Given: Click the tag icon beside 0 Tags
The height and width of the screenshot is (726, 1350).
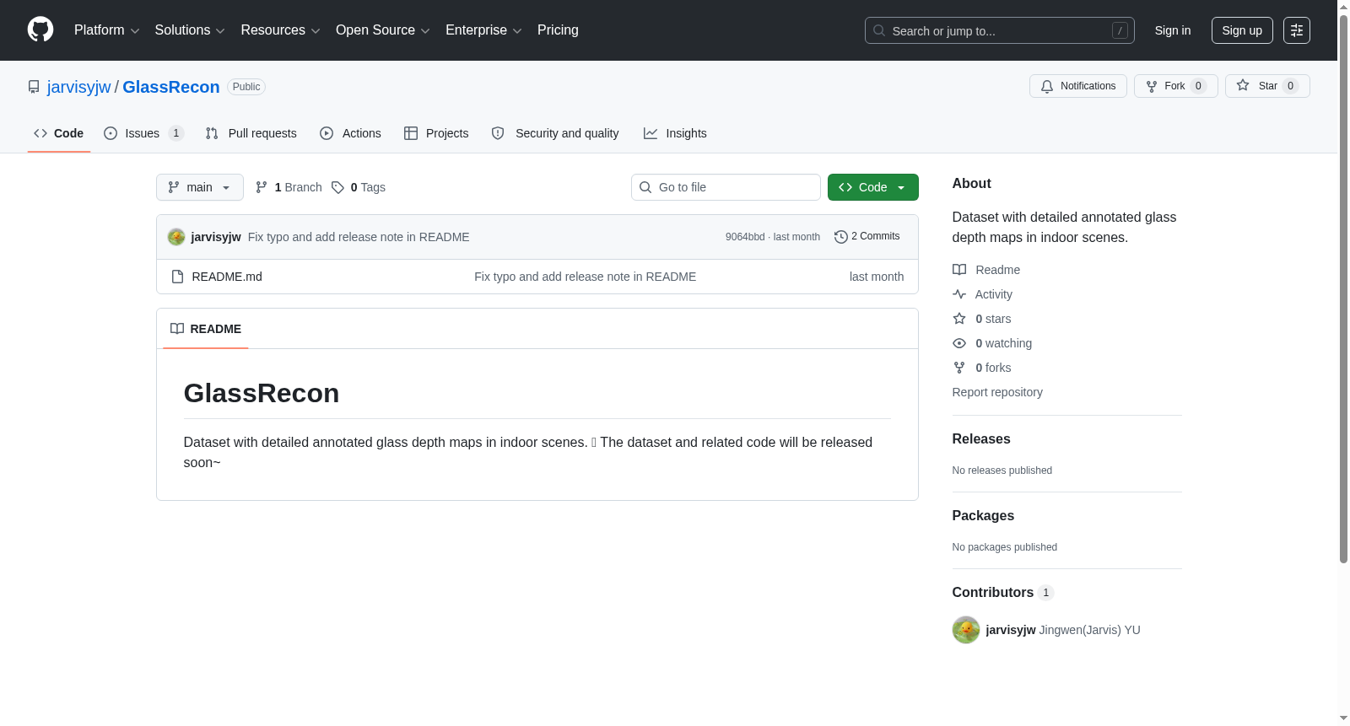Looking at the screenshot, I should coord(337,187).
